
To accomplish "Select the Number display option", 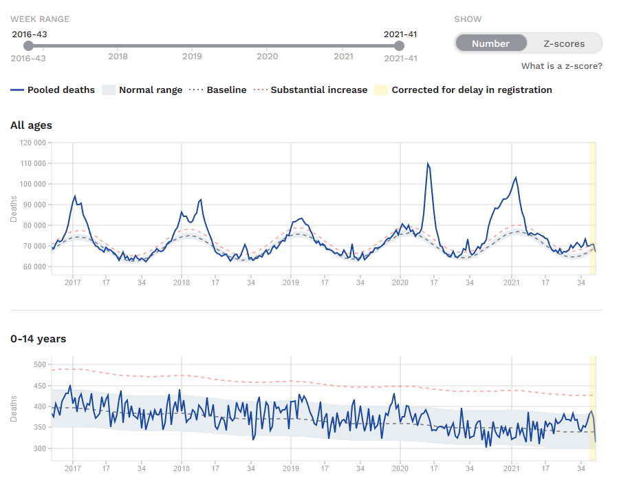I will tap(490, 43).
